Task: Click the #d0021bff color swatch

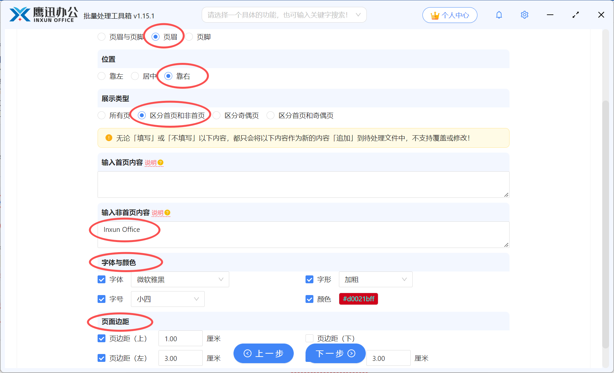Action: point(358,299)
